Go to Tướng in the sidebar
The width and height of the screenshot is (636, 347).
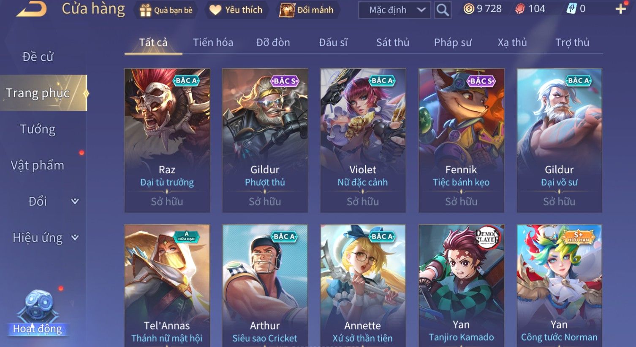click(x=38, y=129)
